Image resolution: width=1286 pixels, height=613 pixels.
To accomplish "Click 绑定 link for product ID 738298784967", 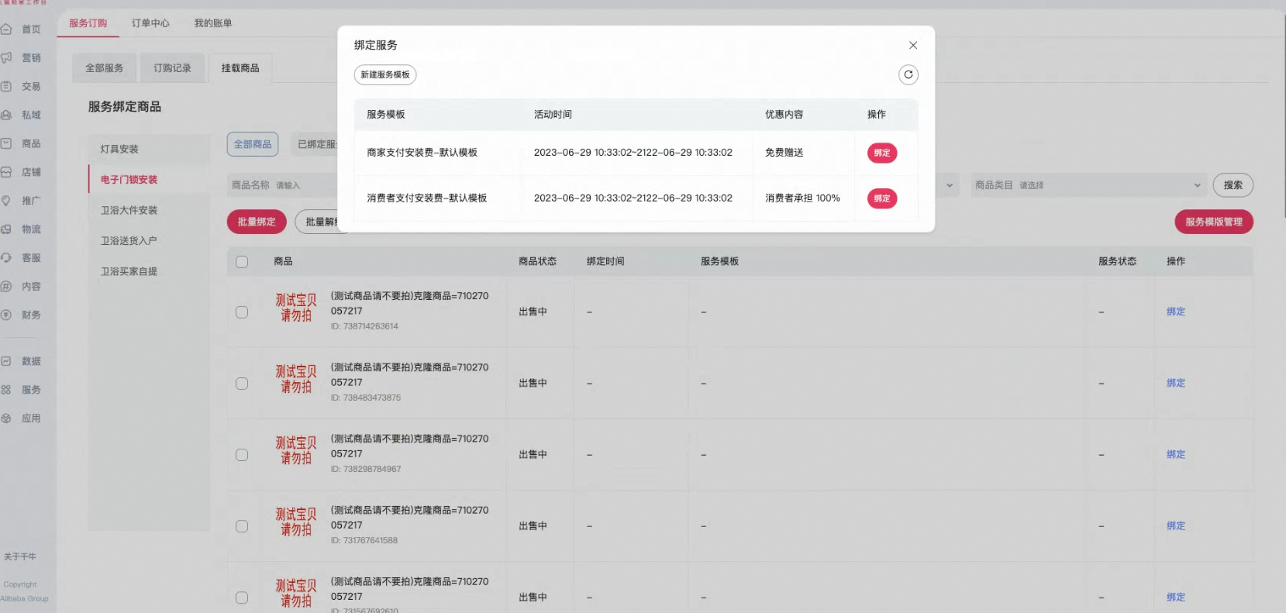I will pyautogui.click(x=1176, y=454).
